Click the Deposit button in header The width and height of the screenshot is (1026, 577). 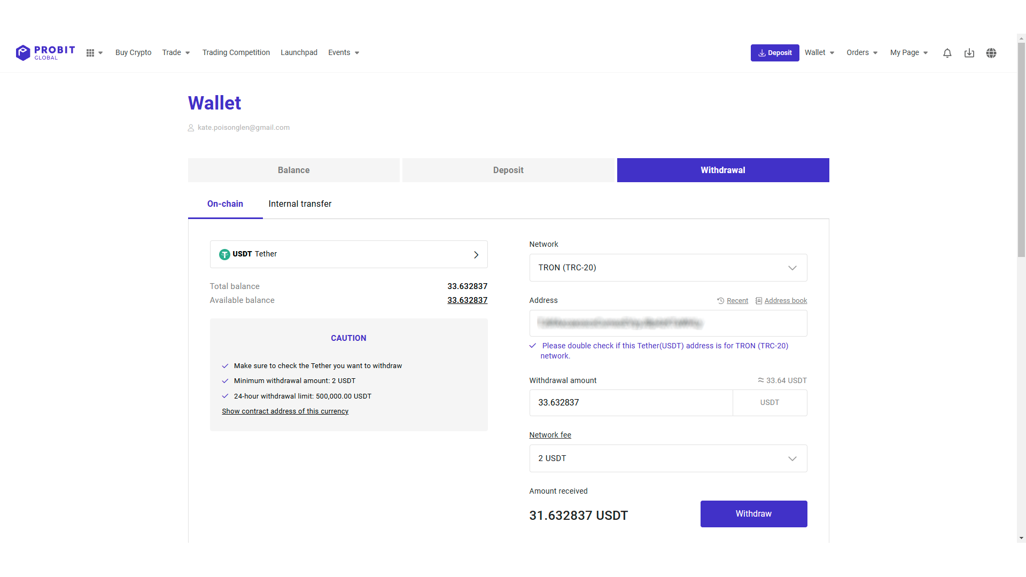(x=775, y=53)
